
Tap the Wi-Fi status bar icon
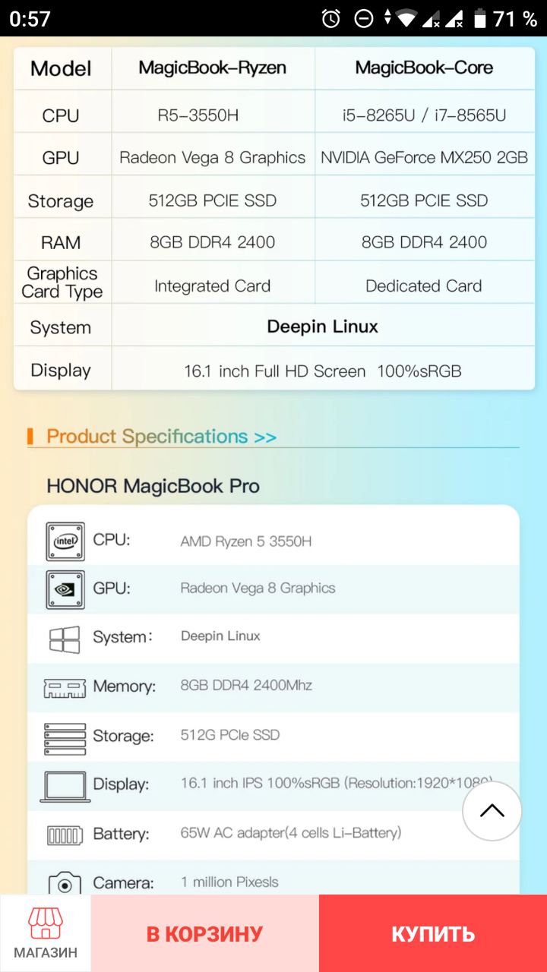pyautogui.click(x=408, y=18)
